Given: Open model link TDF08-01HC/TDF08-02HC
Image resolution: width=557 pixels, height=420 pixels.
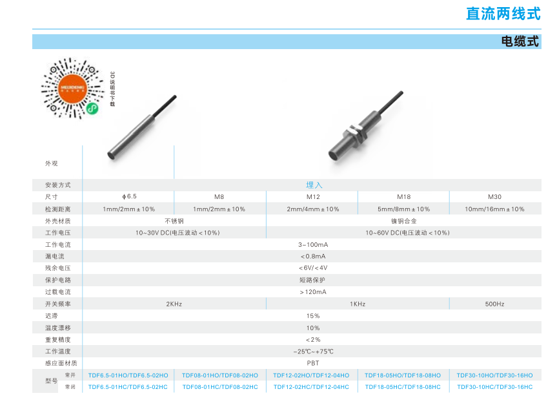Looking at the screenshot, I should [220, 387].
